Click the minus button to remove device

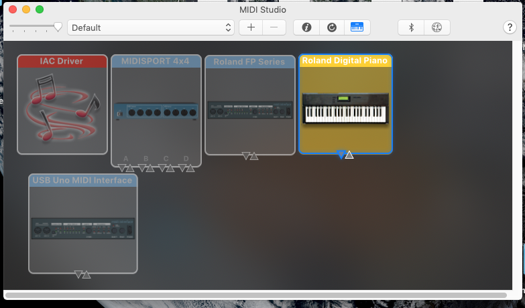click(x=274, y=27)
